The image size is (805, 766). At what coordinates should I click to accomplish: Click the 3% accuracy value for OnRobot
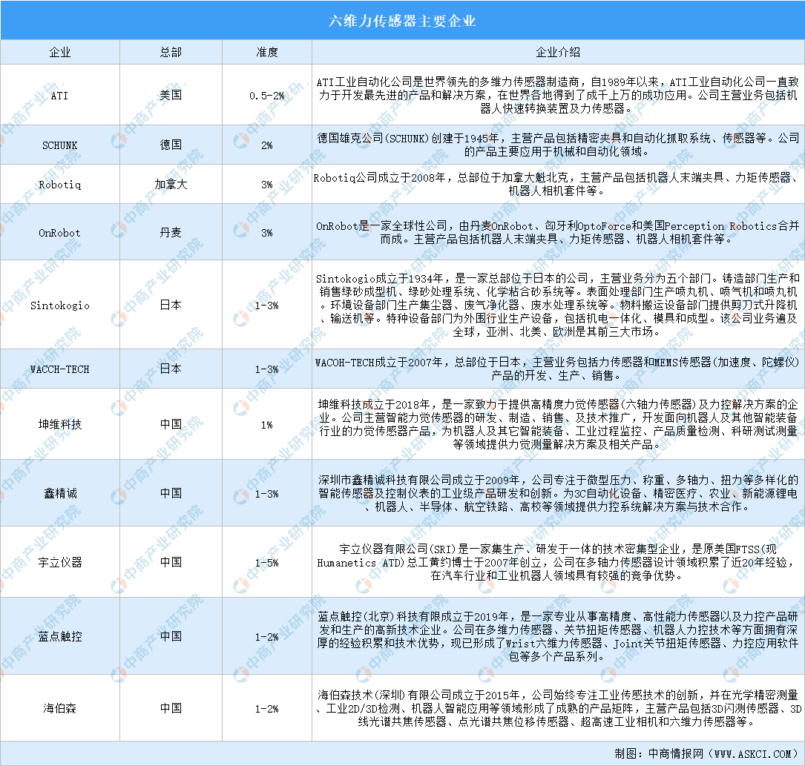[266, 233]
